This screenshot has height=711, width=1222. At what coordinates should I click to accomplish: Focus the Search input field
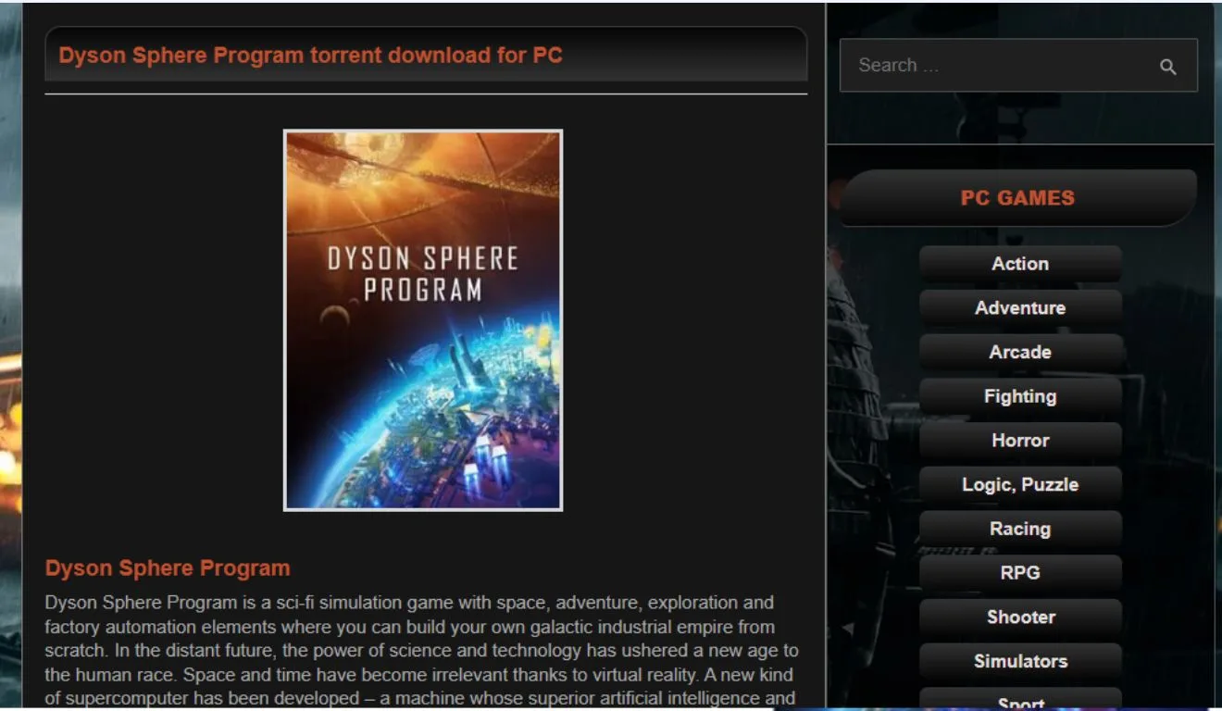(x=1018, y=66)
